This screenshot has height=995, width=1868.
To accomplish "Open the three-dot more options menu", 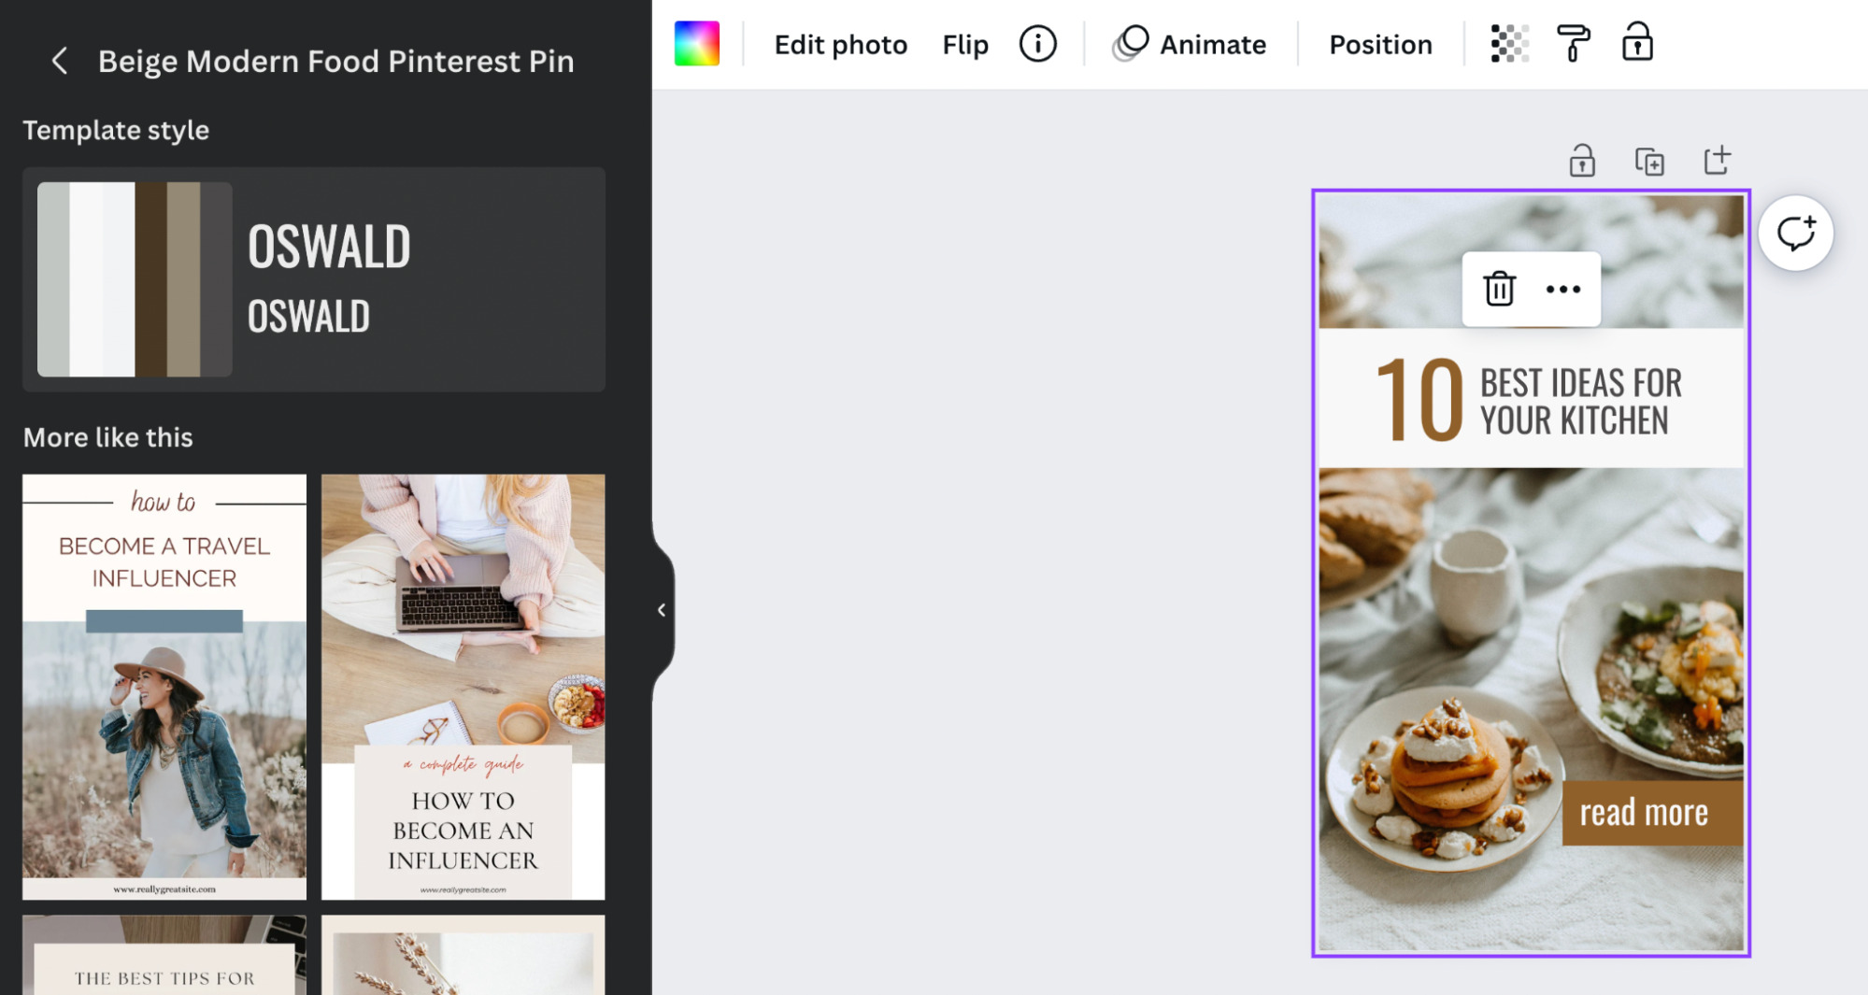I will point(1562,289).
